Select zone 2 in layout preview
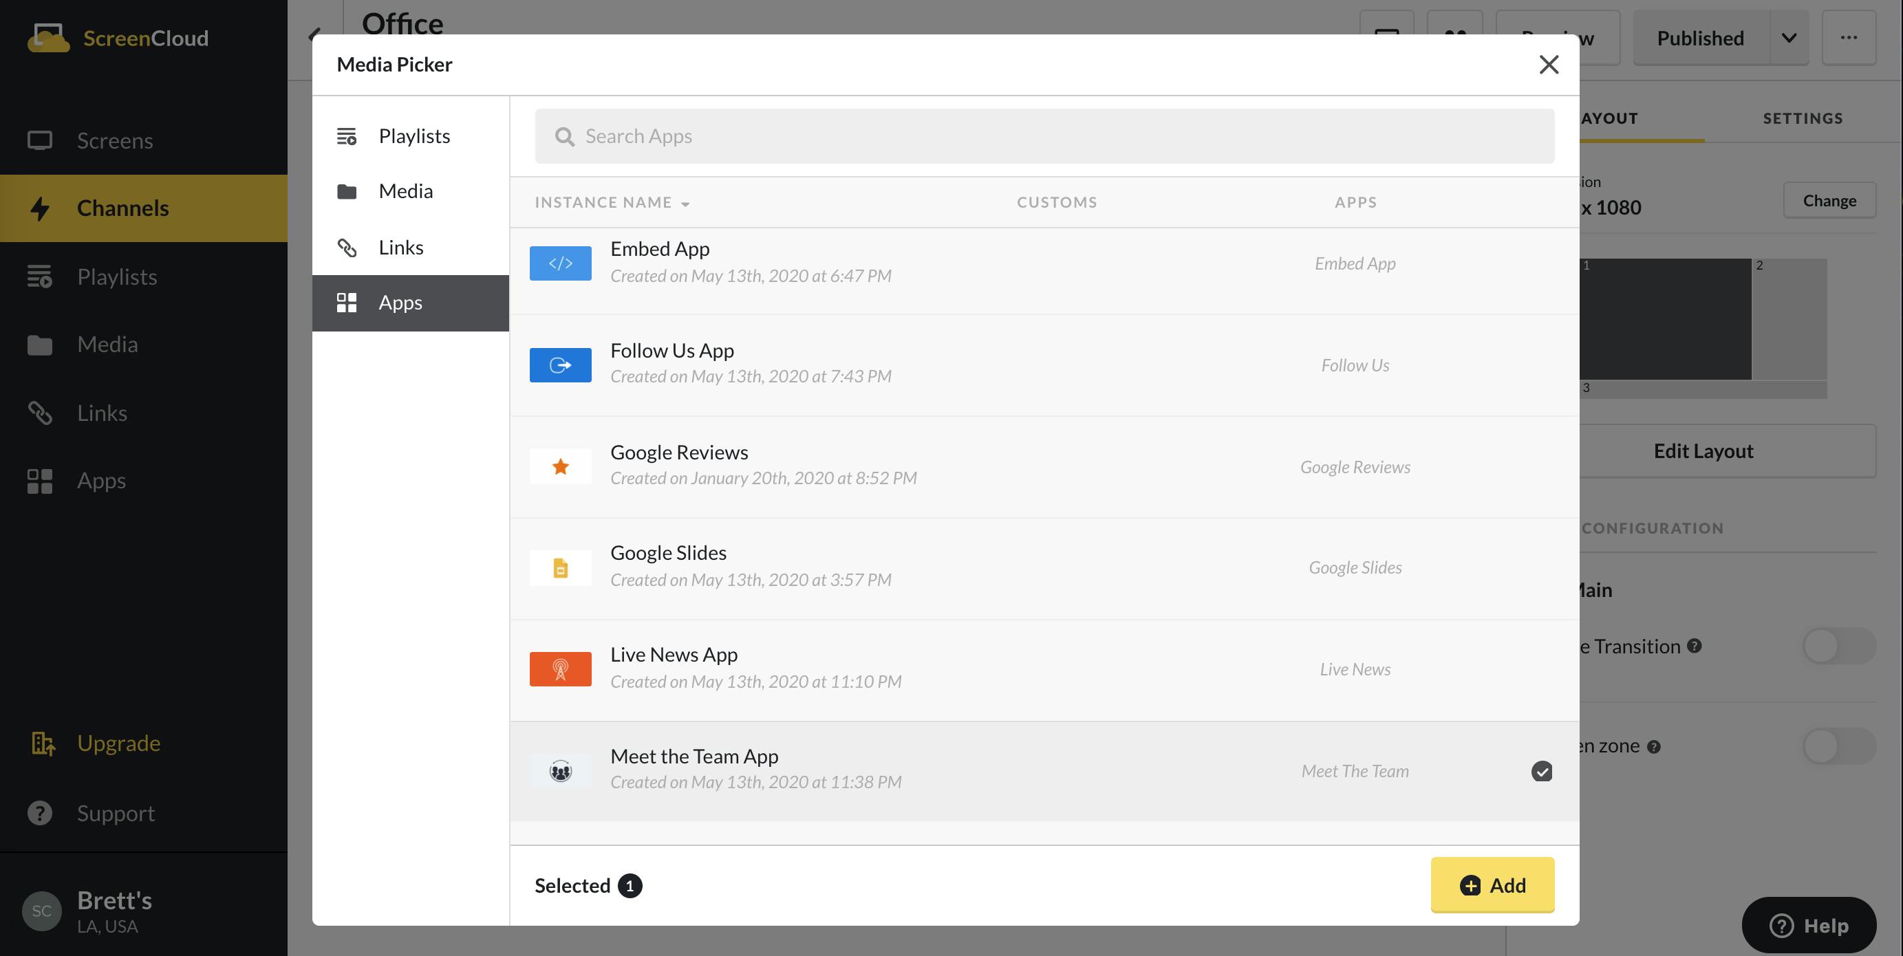This screenshot has width=1903, height=956. pos(1789,319)
